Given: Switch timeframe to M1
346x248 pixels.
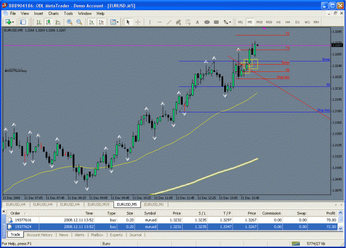Looking at the screenshot, I should point(240,22).
